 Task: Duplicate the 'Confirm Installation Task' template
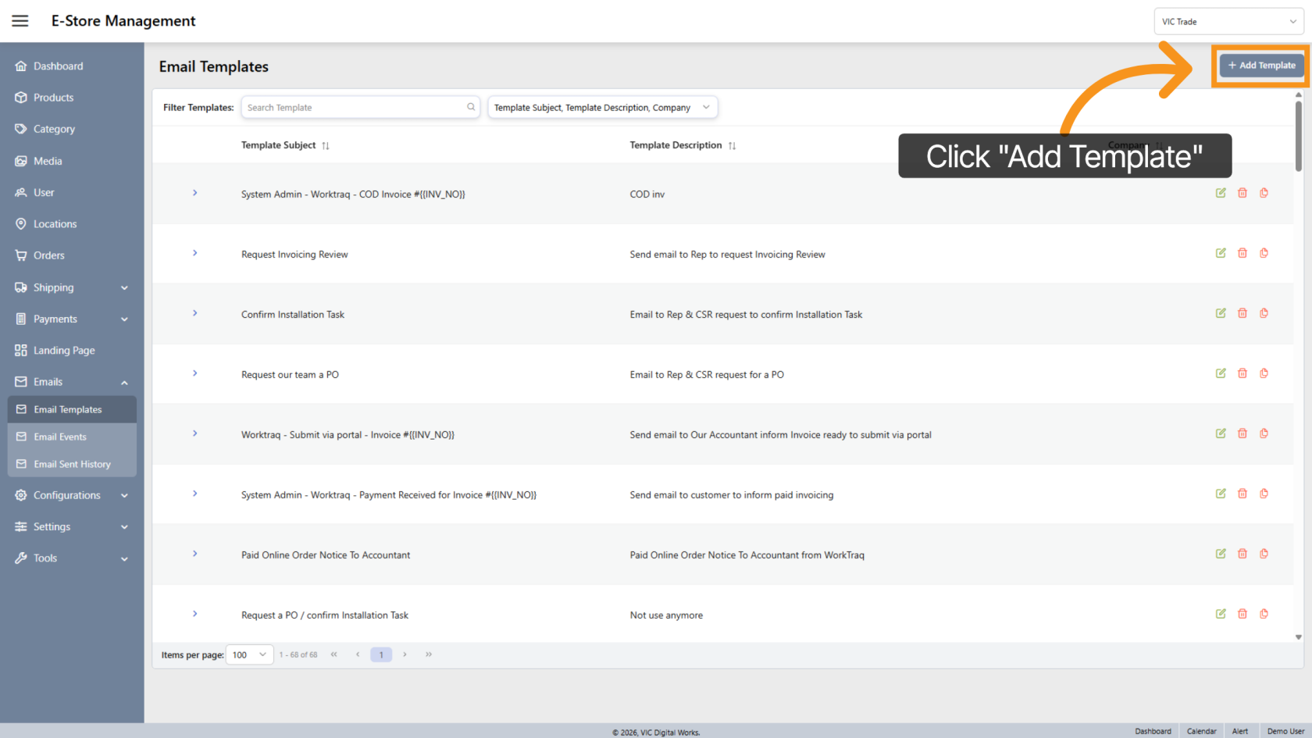tap(1264, 313)
